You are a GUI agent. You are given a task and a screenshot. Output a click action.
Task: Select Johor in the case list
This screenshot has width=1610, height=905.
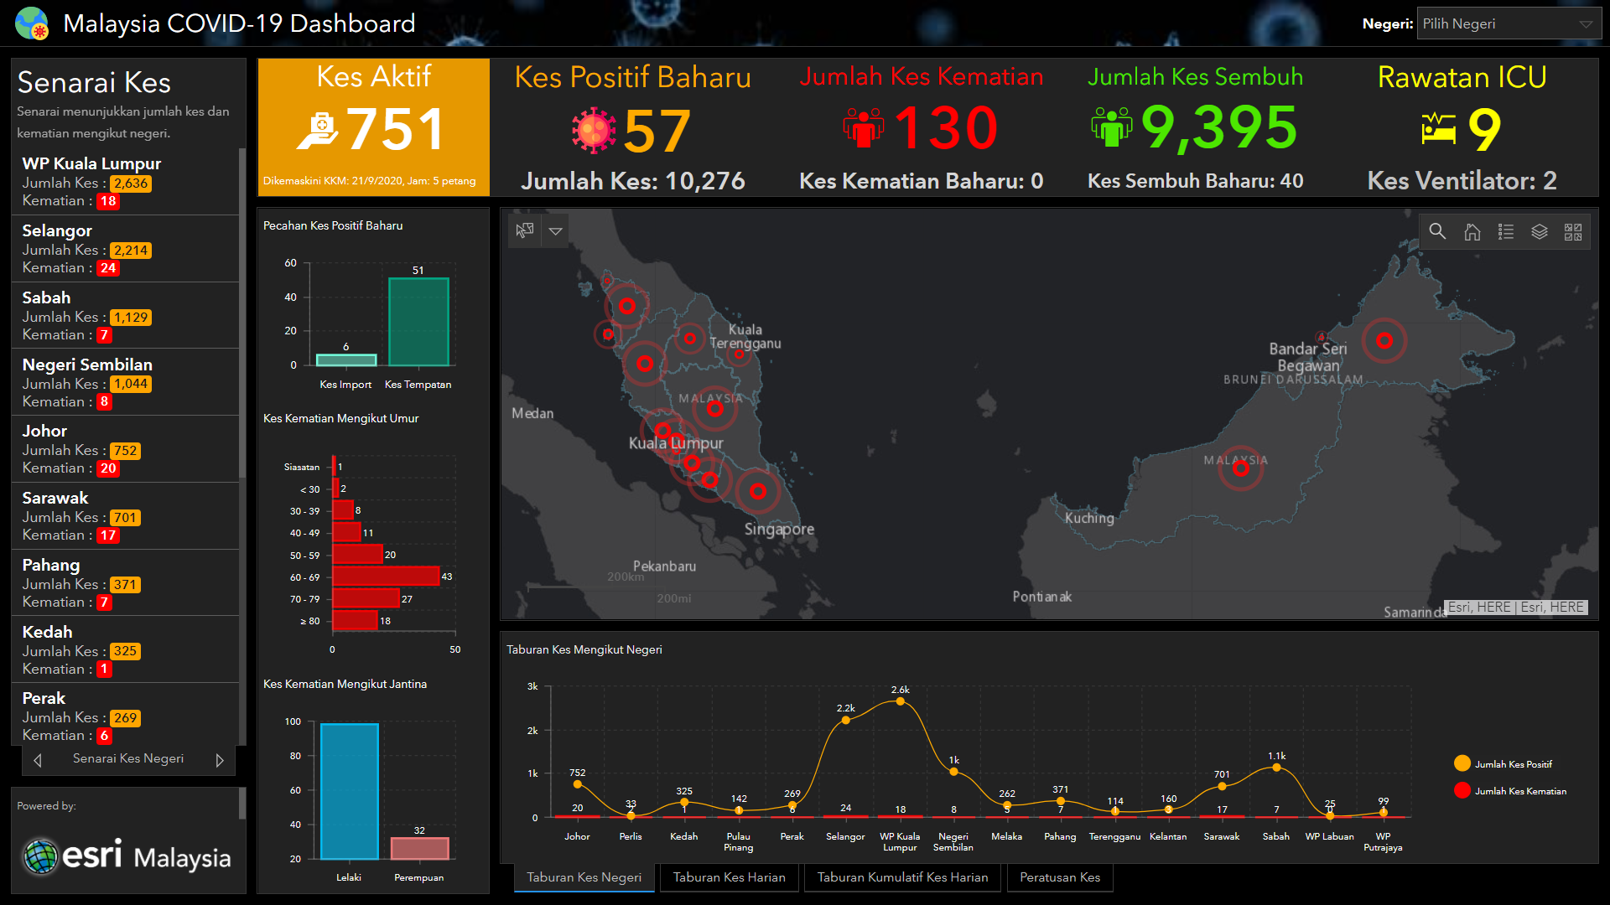click(126, 449)
